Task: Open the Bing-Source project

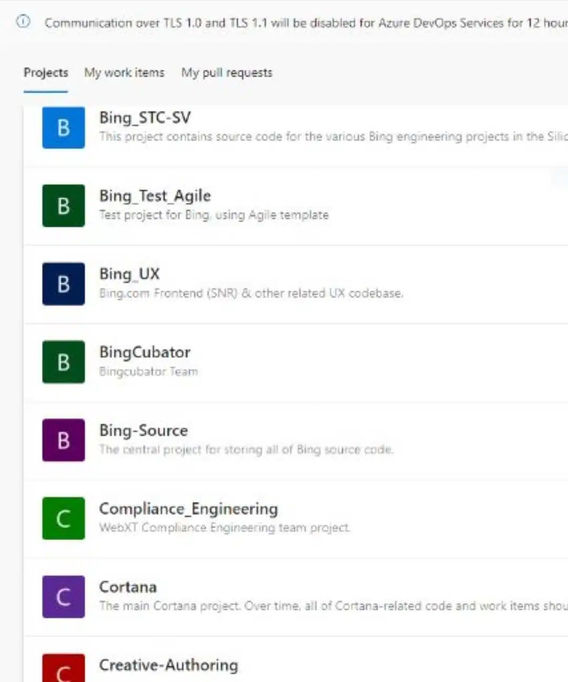Action: pyautogui.click(x=144, y=430)
